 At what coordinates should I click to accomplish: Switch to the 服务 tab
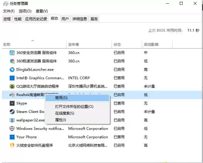click(x=94, y=19)
